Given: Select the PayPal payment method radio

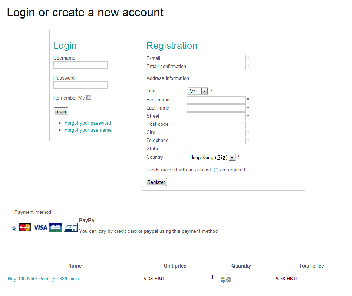Looking at the screenshot, I should [14, 229].
